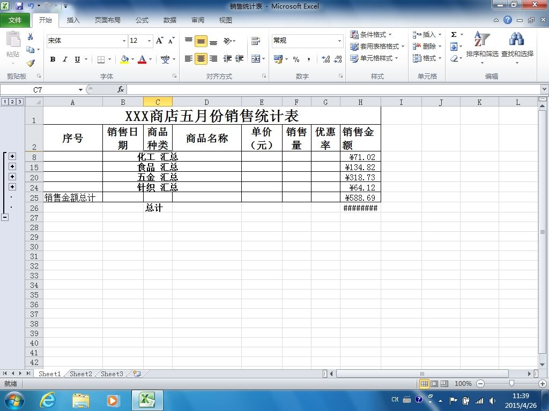The image size is (549, 411).
Task: Toggle Underline formatting
Action: [x=77, y=59]
